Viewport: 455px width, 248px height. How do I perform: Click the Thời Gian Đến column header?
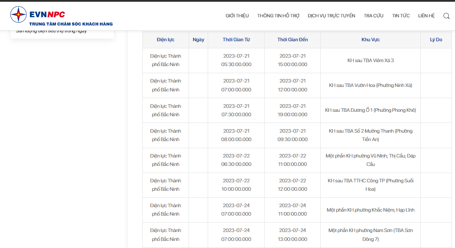[x=293, y=39]
